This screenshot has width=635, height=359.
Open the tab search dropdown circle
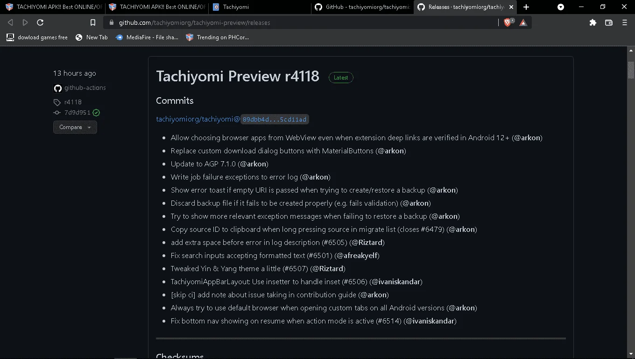[x=561, y=7]
